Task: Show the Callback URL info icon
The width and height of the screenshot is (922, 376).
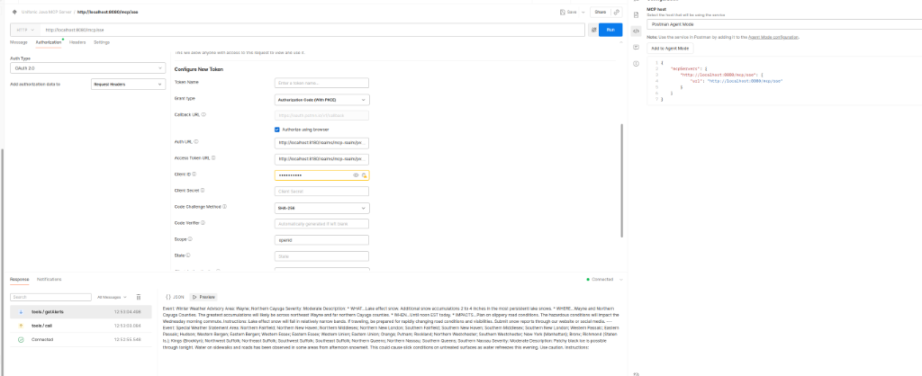Action: (x=204, y=114)
